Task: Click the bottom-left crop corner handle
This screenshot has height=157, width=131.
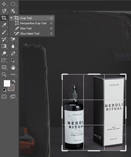Action: tap(62, 150)
